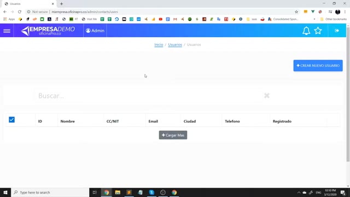
Task: Click the favorites star in header
Action: 318,31
